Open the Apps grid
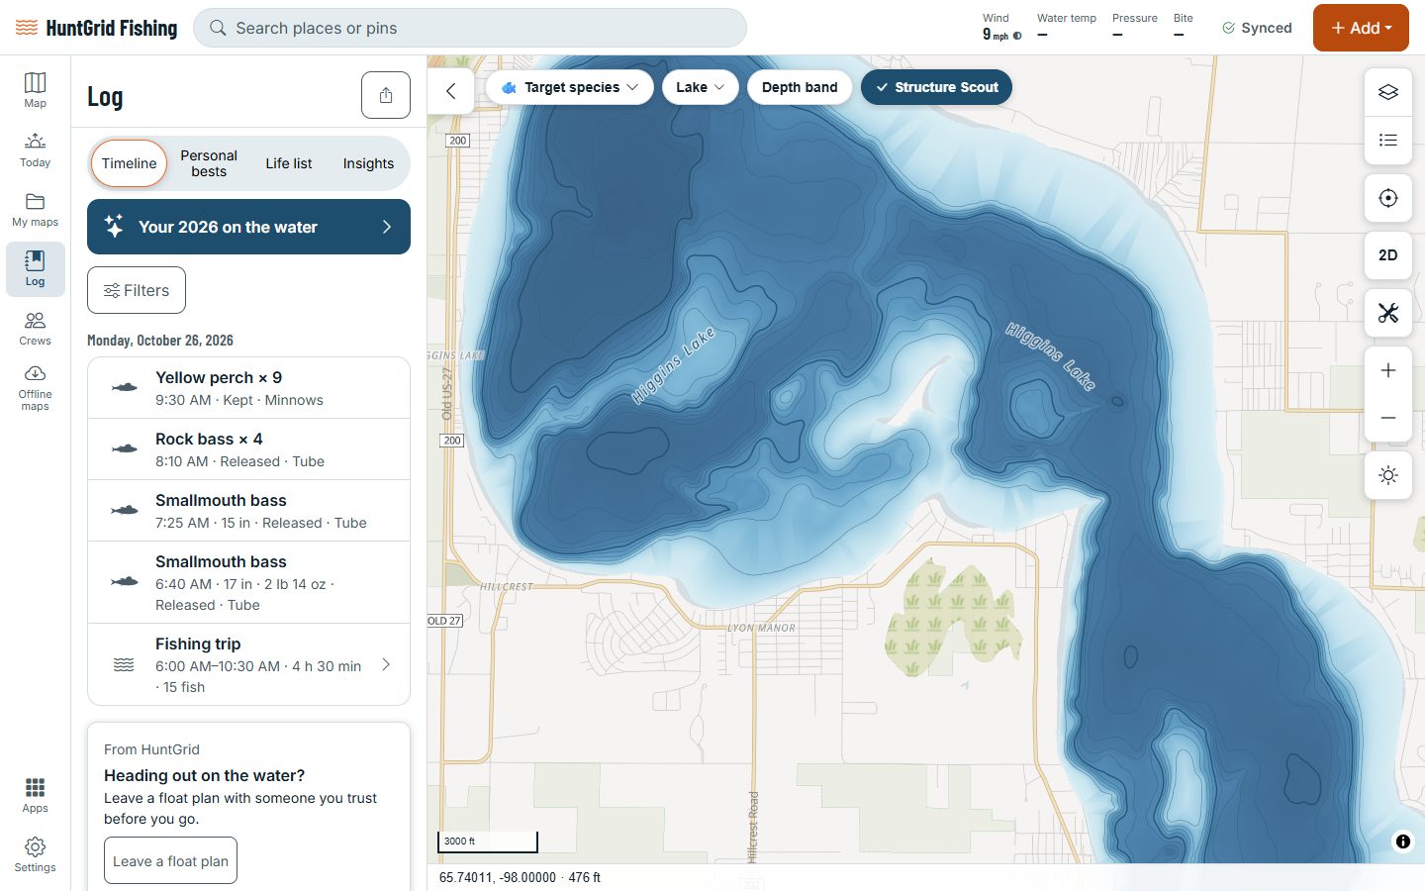1425x891 pixels. (x=35, y=795)
